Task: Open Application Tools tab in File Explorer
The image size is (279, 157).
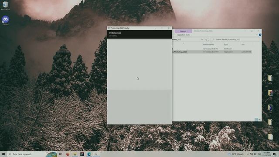Action: pos(183,35)
